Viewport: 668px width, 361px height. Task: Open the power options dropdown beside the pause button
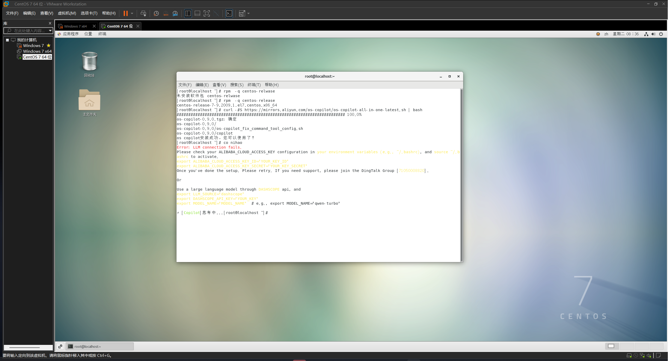click(132, 13)
